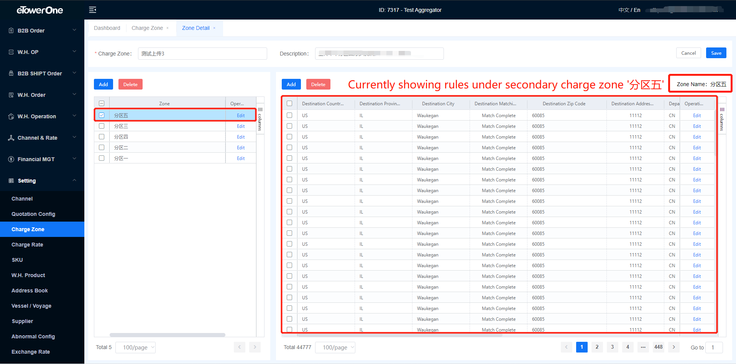The height and width of the screenshot is (364, 736).
Task: Toggle select-all checkbox in rules table header
Action: coord(289,103)
